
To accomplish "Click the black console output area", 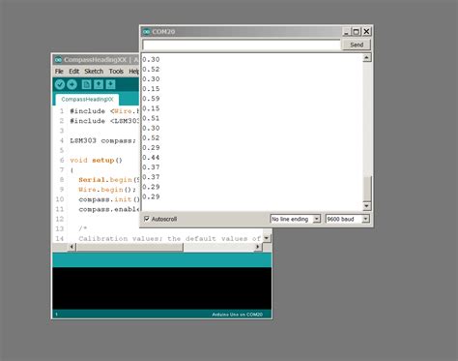I will pos(162,288).
